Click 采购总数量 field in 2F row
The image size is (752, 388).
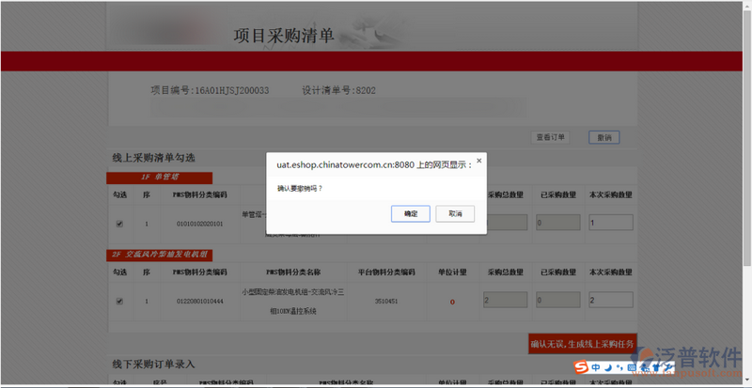505,301
